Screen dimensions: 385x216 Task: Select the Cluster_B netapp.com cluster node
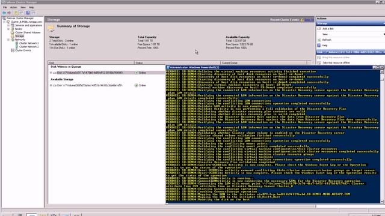click(26, 22)
